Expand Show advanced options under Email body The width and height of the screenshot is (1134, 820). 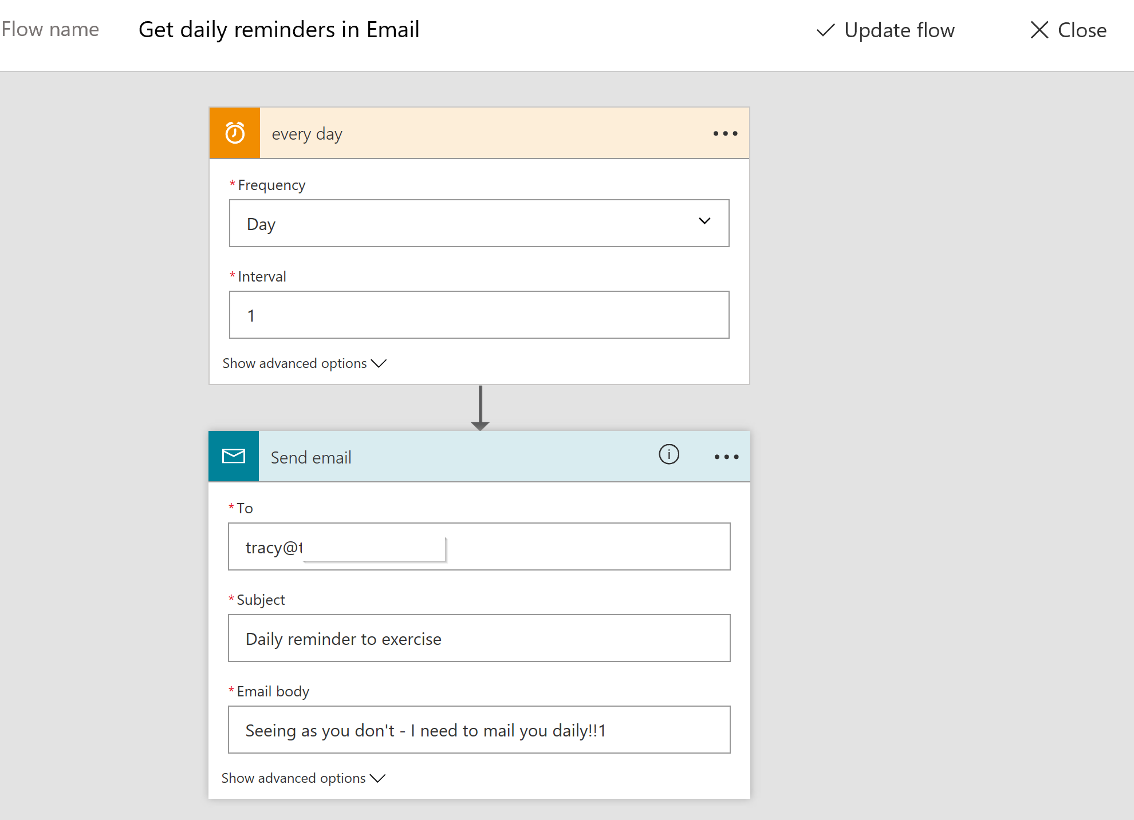tap(303, 778)
